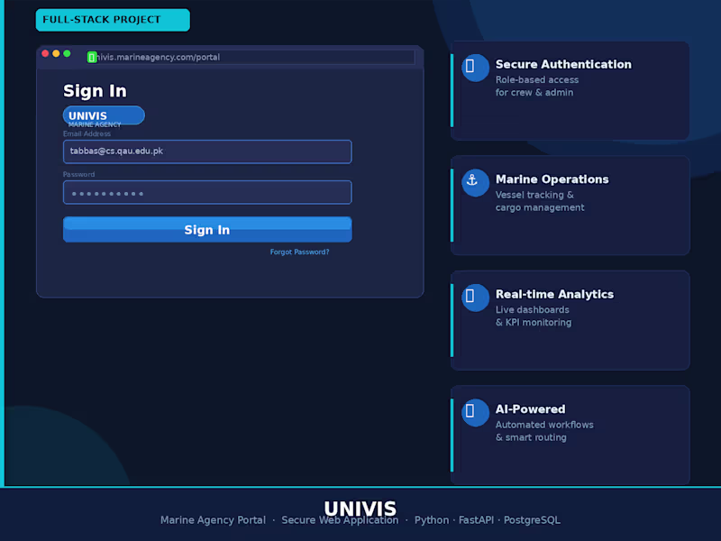Click the 'Email Address' field label
Viewport: 721px width, 541px height.
[x=87, y=133]
